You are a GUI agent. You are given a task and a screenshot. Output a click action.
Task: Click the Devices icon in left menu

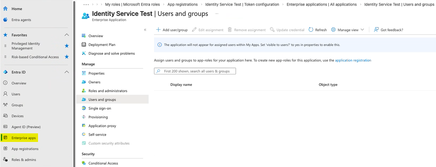[x=5, y=116]
